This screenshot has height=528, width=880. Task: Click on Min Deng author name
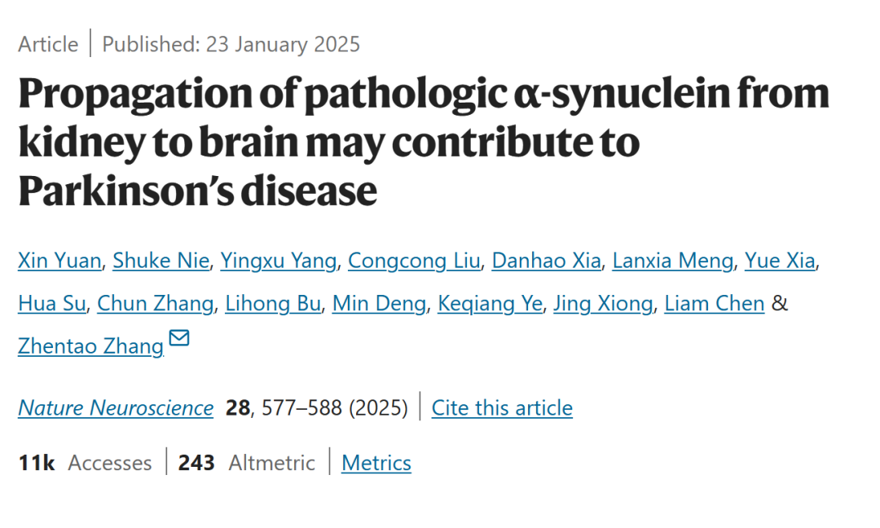pyautogui.click(x=380, y=304)
